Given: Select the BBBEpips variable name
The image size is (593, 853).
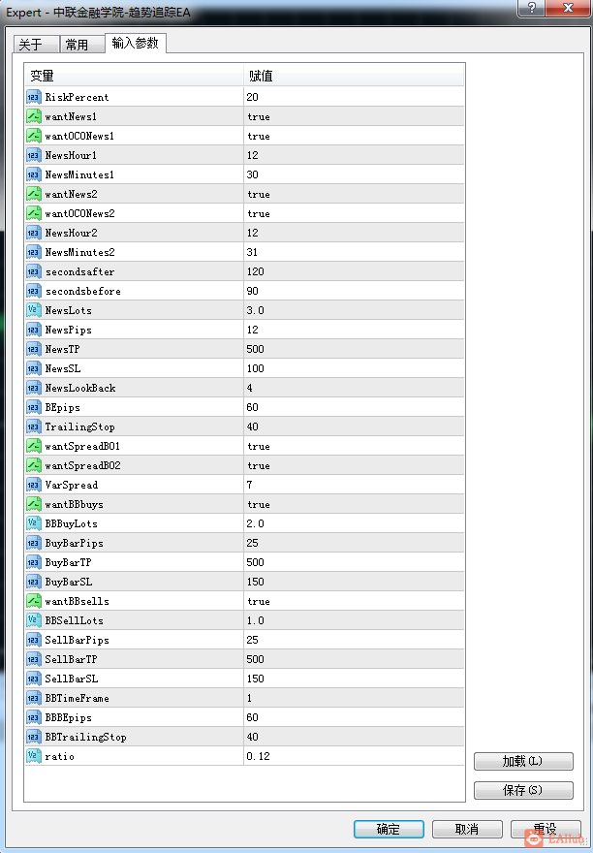Looking at the screenshot, I should pos(68,717).
